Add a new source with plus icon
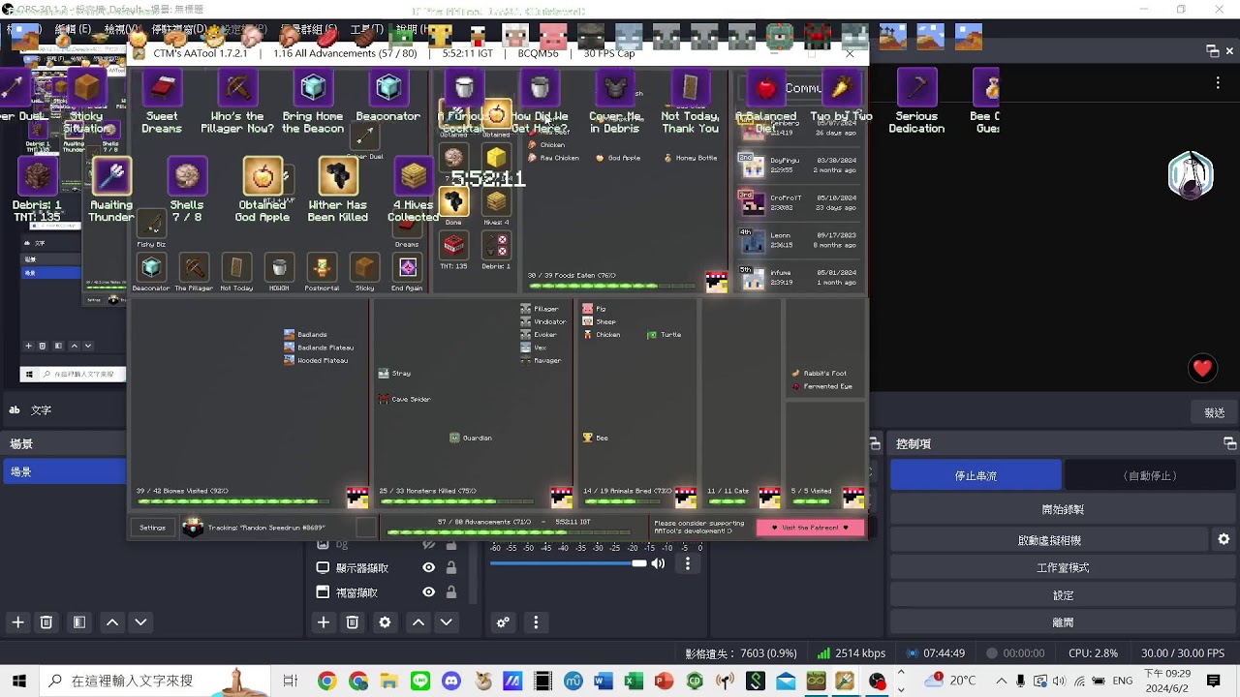The image size is (1240, 697). (324, 622)
